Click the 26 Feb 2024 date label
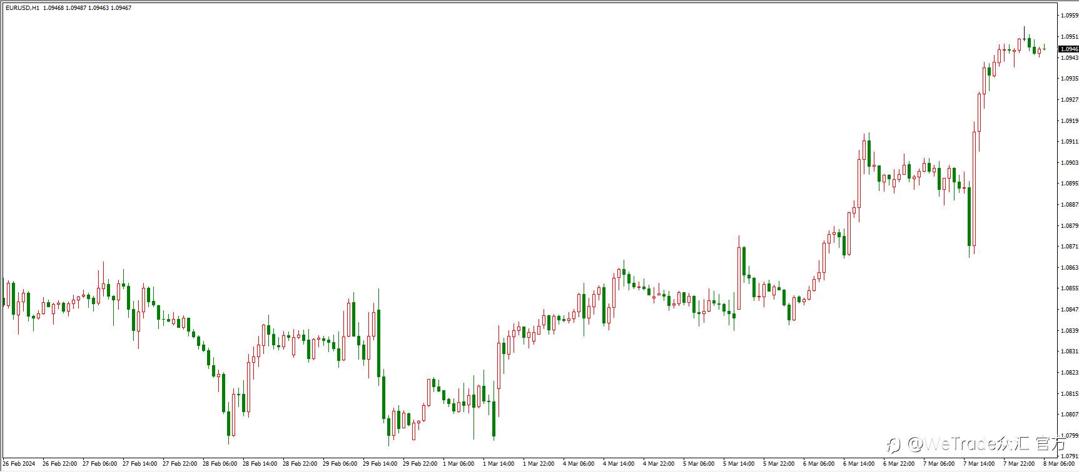 19,464
